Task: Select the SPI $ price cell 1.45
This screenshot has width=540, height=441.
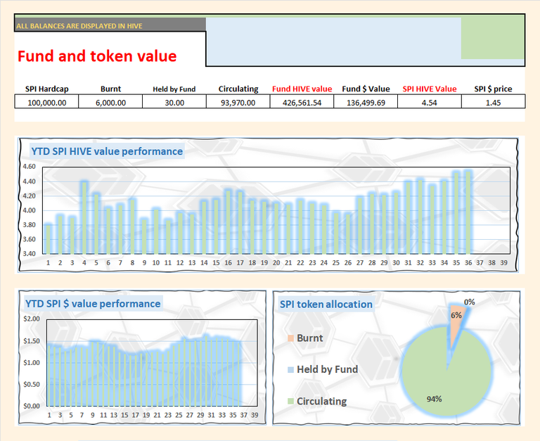Action: (x=493, y=102)
